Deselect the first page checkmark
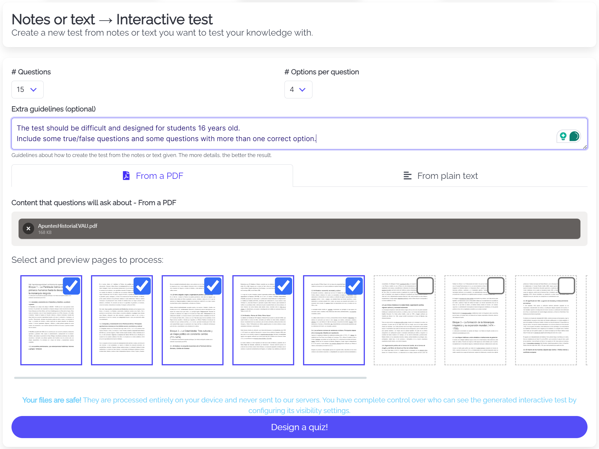Screen dimensions: 599x449 tap(72, 285)
